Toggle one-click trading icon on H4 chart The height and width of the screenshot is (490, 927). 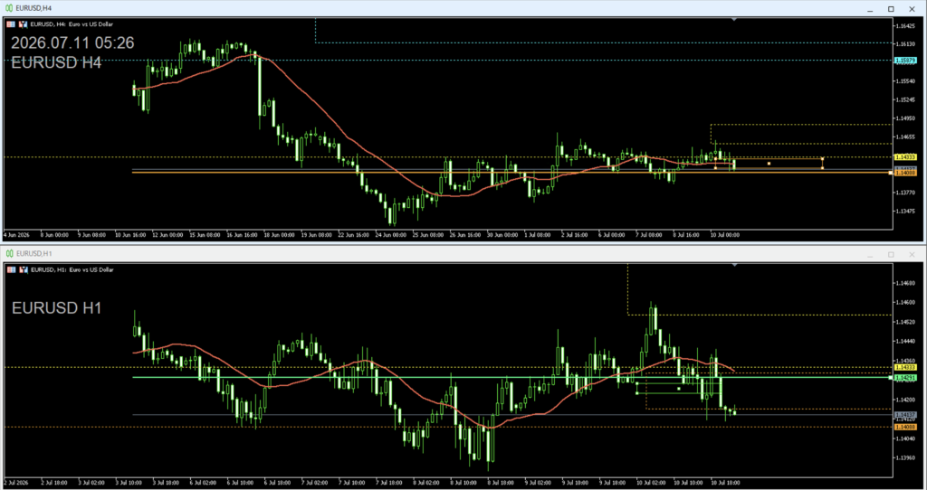coord(23,24)
